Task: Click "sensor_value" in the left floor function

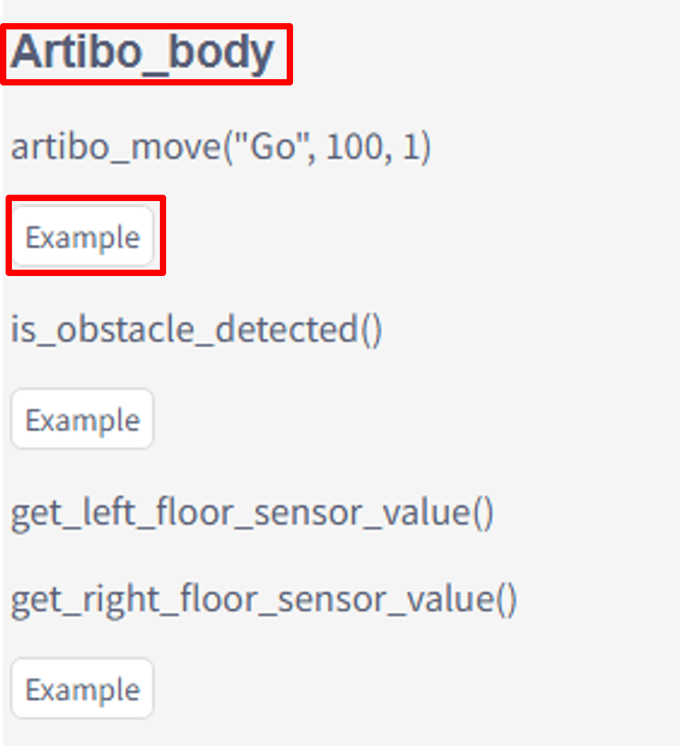Action: pyautogui.click(x=362, y=514)
